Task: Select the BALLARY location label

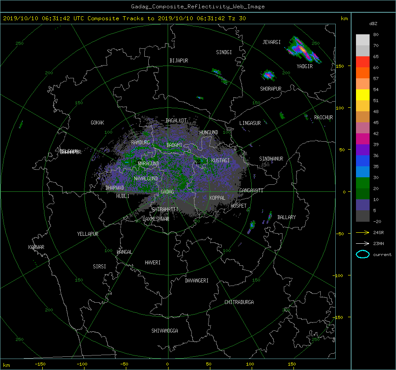Action: 286,217
